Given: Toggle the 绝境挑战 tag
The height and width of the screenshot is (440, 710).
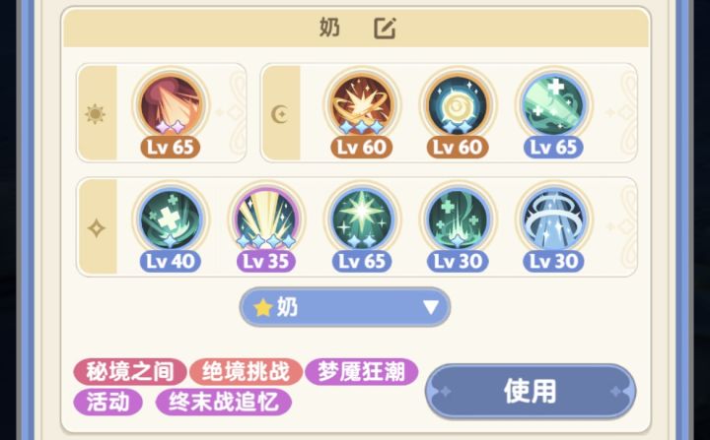Looking at the screenshot, I should (x=246, y=372).
